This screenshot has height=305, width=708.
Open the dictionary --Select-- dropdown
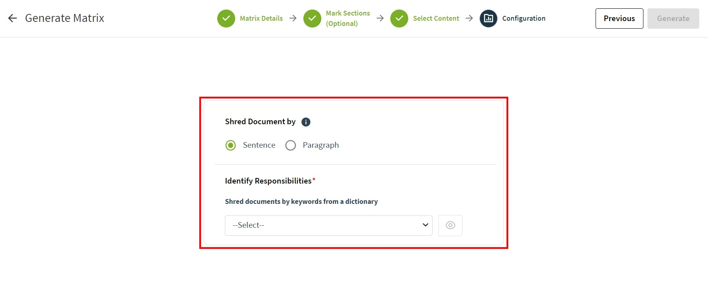pos(328,225)
